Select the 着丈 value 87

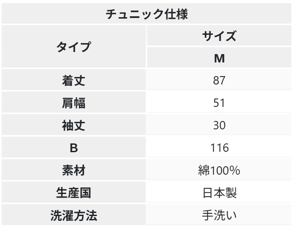(x=220, y=81)
